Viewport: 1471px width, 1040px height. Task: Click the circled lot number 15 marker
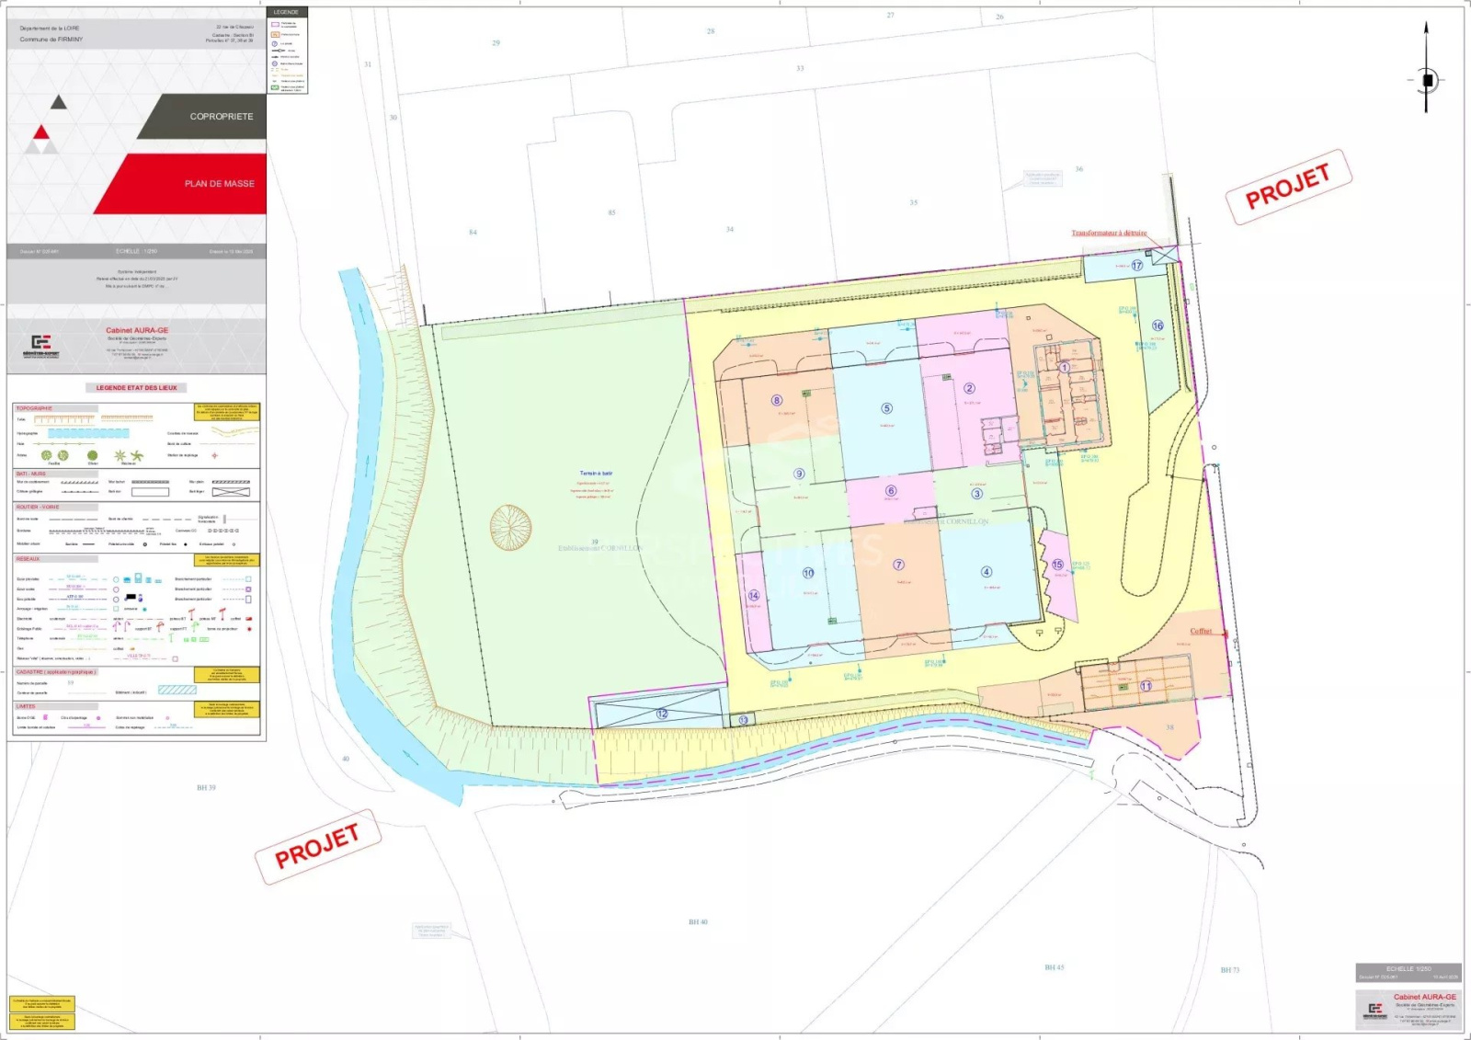pos(1057,565)
